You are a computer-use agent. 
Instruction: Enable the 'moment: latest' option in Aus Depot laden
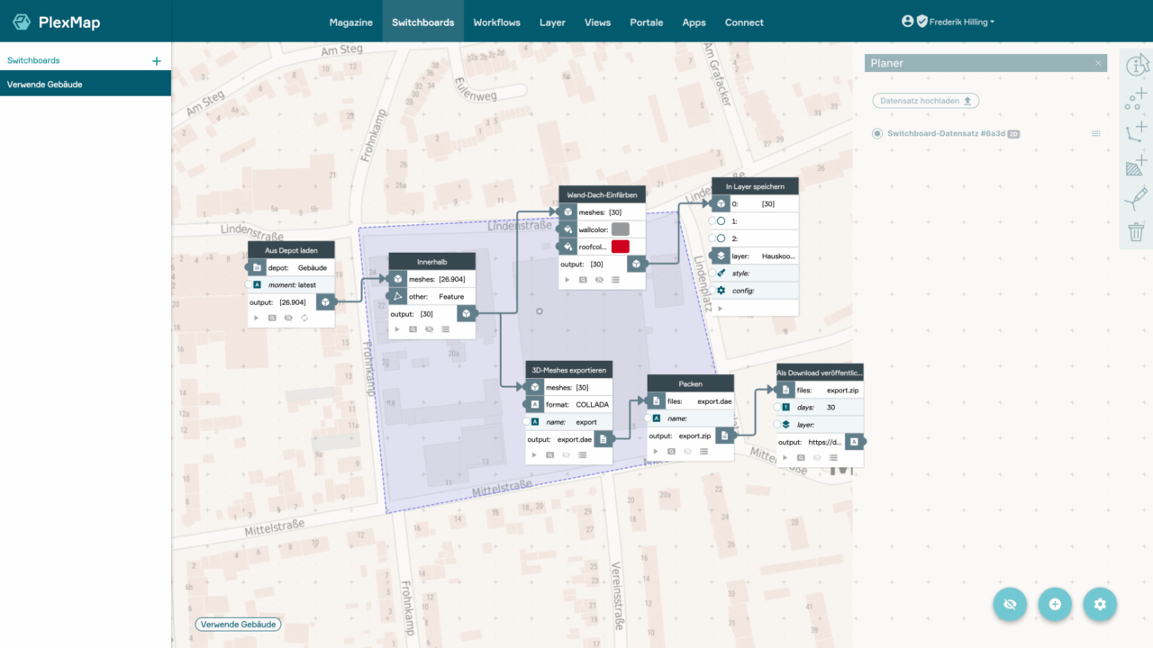(x=249, y=283)
